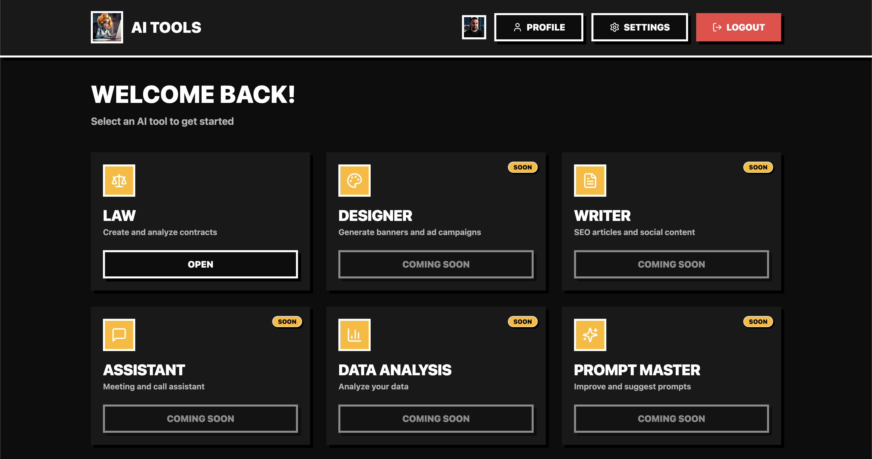Click the Data Analysis bar chart icon

(x=354, y=335)
